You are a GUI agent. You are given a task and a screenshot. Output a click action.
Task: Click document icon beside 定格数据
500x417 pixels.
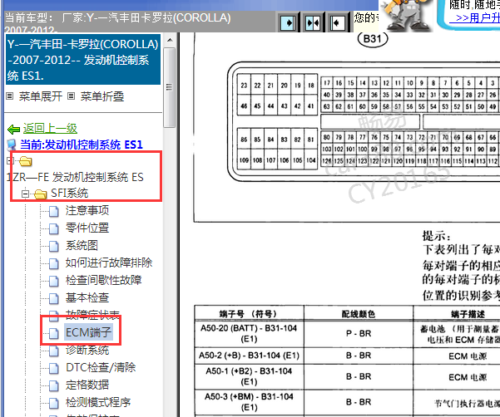(54, 385)
